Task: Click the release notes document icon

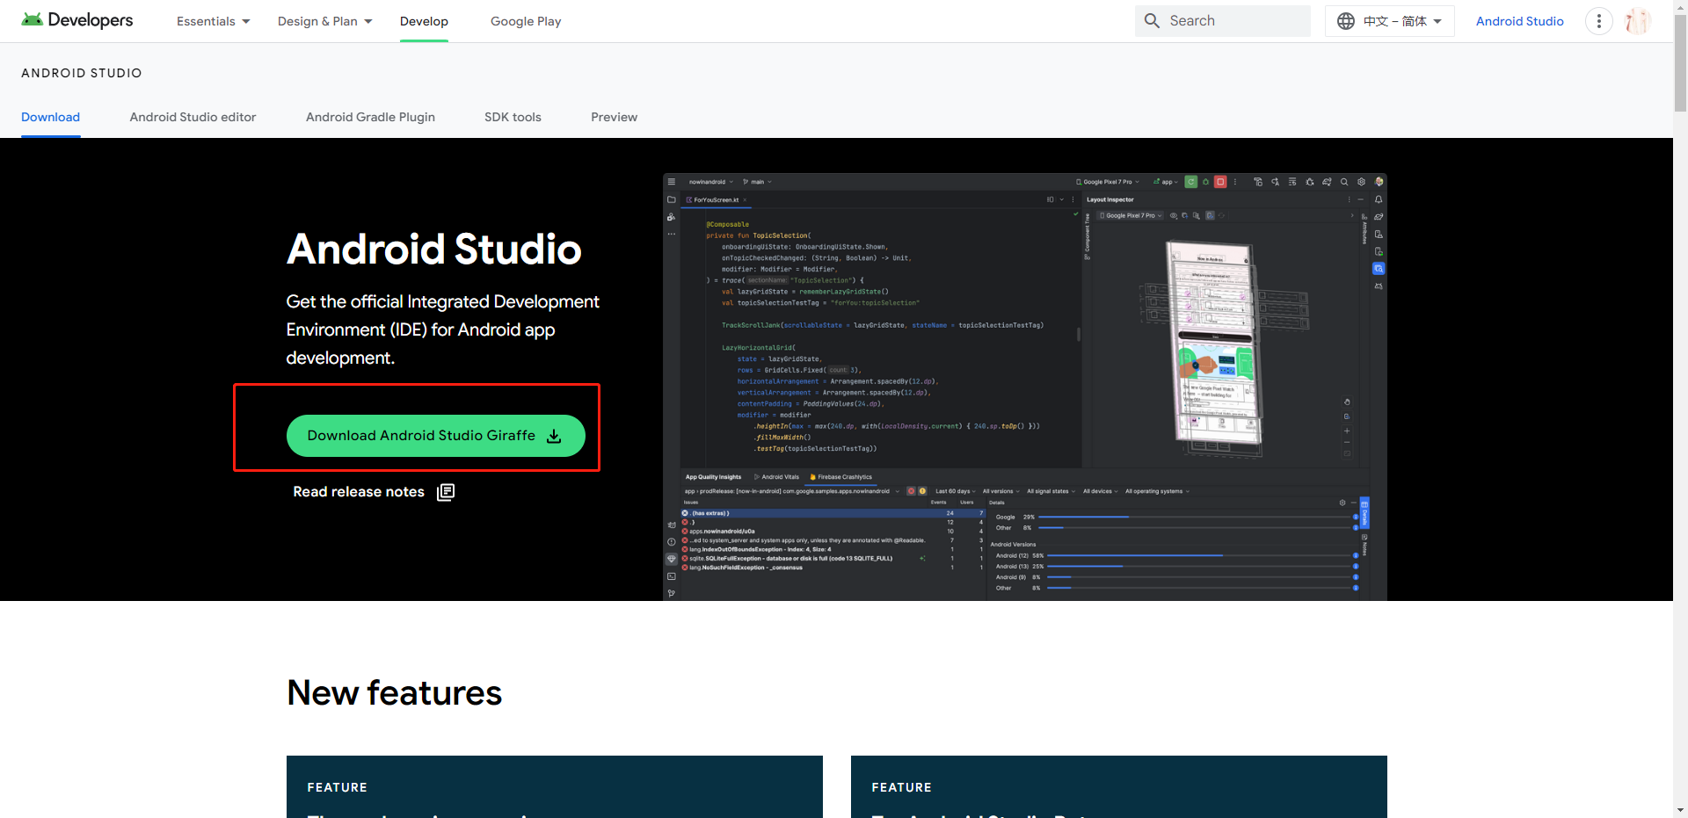Action: pos(446,492)
